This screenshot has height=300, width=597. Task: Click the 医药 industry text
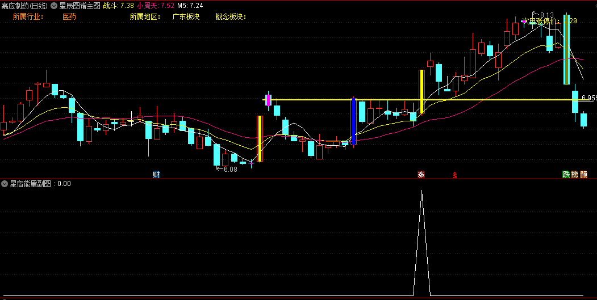(69, 17)
